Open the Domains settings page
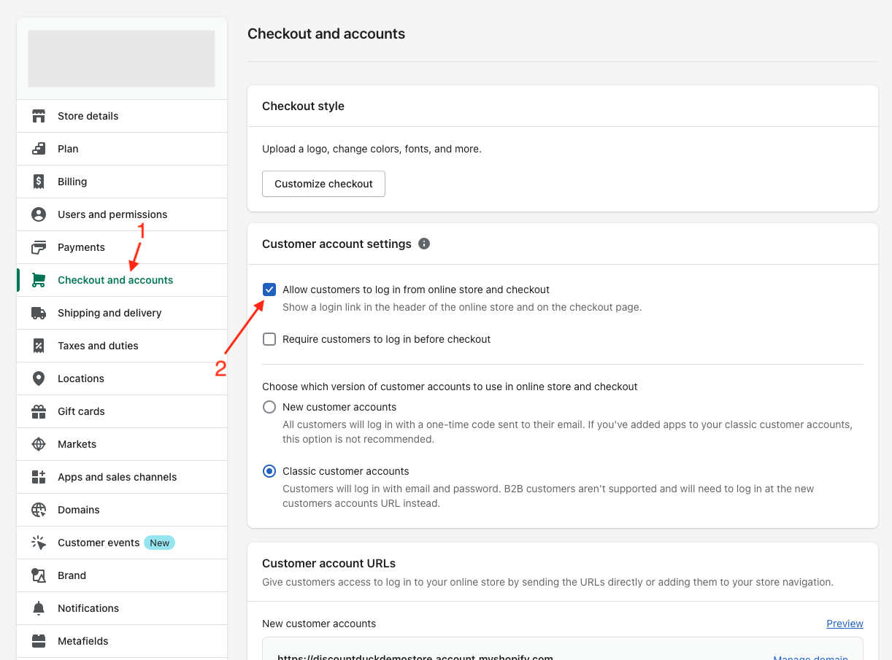The image size is (892, 660). pyautogui.click(x=79, y=510)
